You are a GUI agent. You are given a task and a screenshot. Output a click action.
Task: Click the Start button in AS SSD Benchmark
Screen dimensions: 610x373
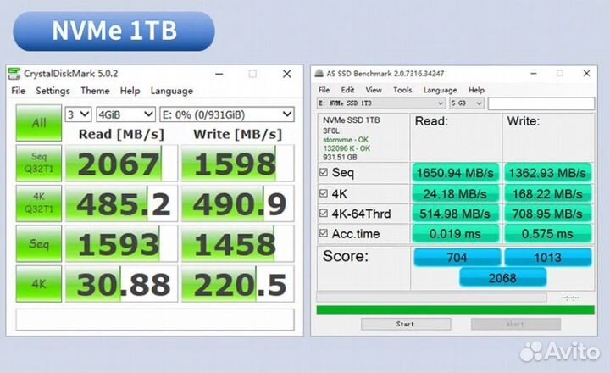click(x=406, y=324)
